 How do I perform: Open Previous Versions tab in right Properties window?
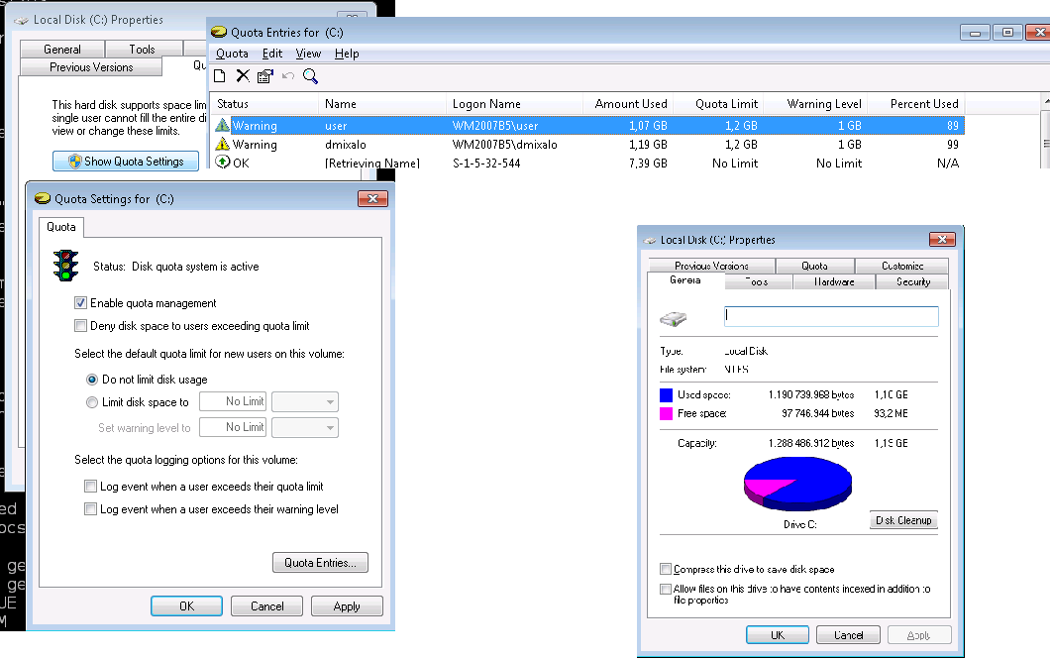(x=711, y=267)
